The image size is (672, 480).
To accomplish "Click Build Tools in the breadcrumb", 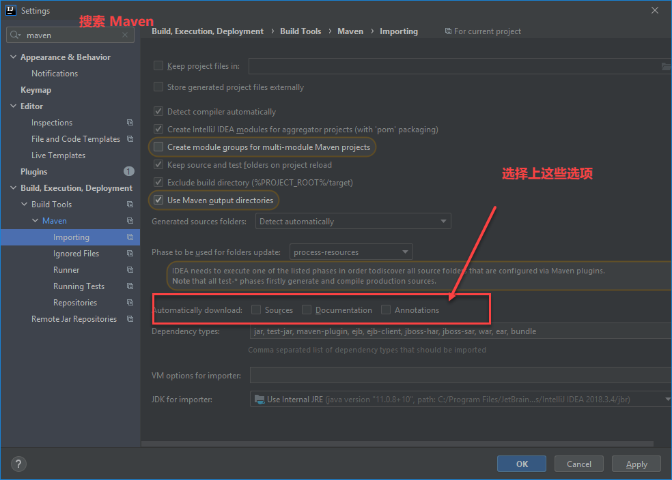I will (300, 31).
